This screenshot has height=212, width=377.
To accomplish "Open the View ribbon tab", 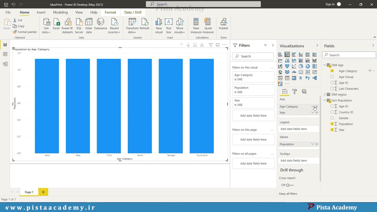I will [x=79, y=12].
